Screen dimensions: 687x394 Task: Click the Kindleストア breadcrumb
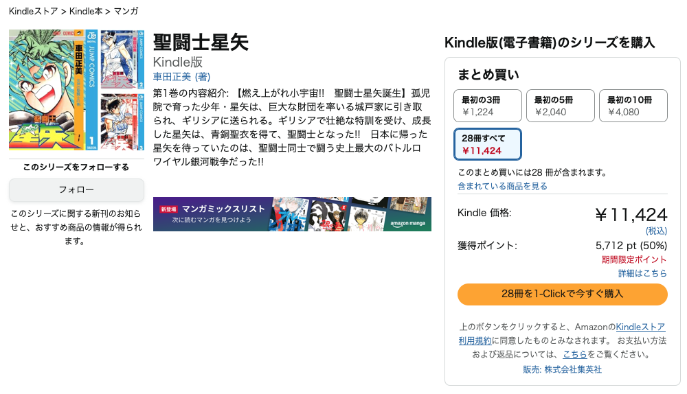click(x=33, y=11)
